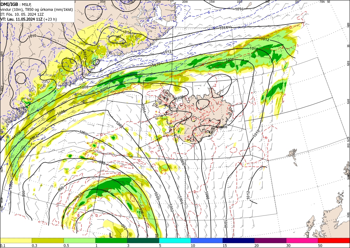Click the '15W' longitude label
This screenshot has width=350, height=248.
[212, 1]
